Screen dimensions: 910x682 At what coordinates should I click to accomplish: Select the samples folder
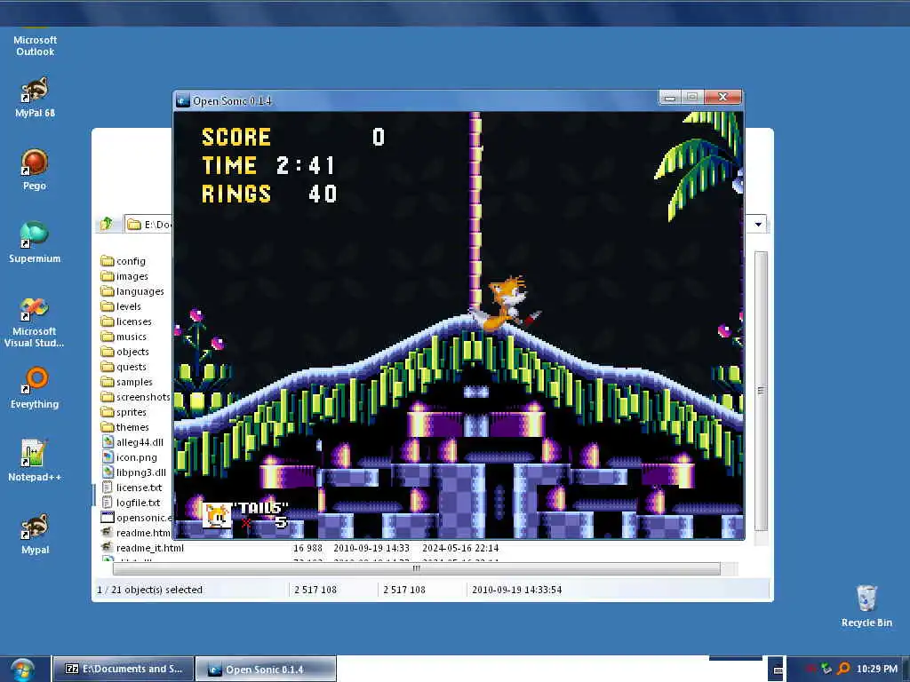pos(126,382)
